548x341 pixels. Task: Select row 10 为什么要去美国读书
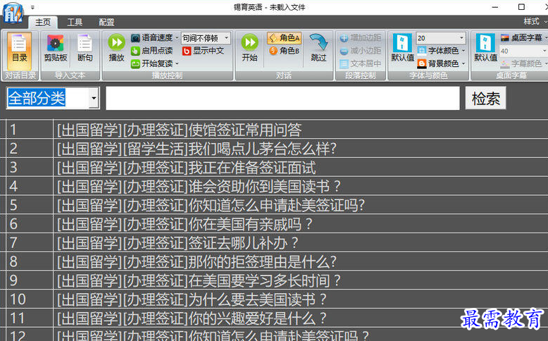click(274, 299)
